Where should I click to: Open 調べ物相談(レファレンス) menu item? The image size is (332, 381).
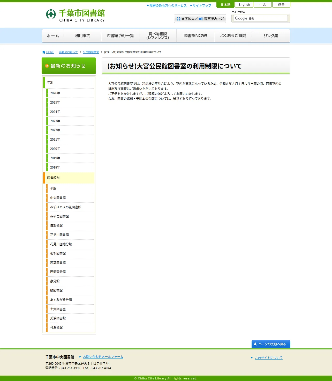pos(158,36)
